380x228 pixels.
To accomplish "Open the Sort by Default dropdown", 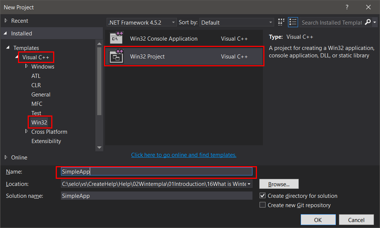I will (236, 22).
